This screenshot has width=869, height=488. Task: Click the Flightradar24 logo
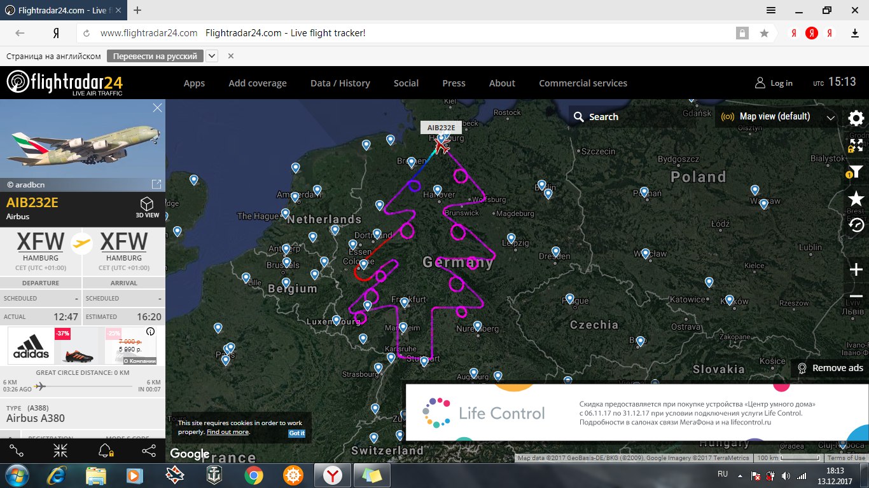click(x=64, y=83)
